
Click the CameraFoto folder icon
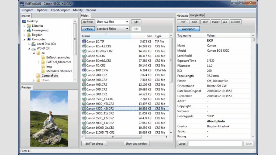click(38, 76)
